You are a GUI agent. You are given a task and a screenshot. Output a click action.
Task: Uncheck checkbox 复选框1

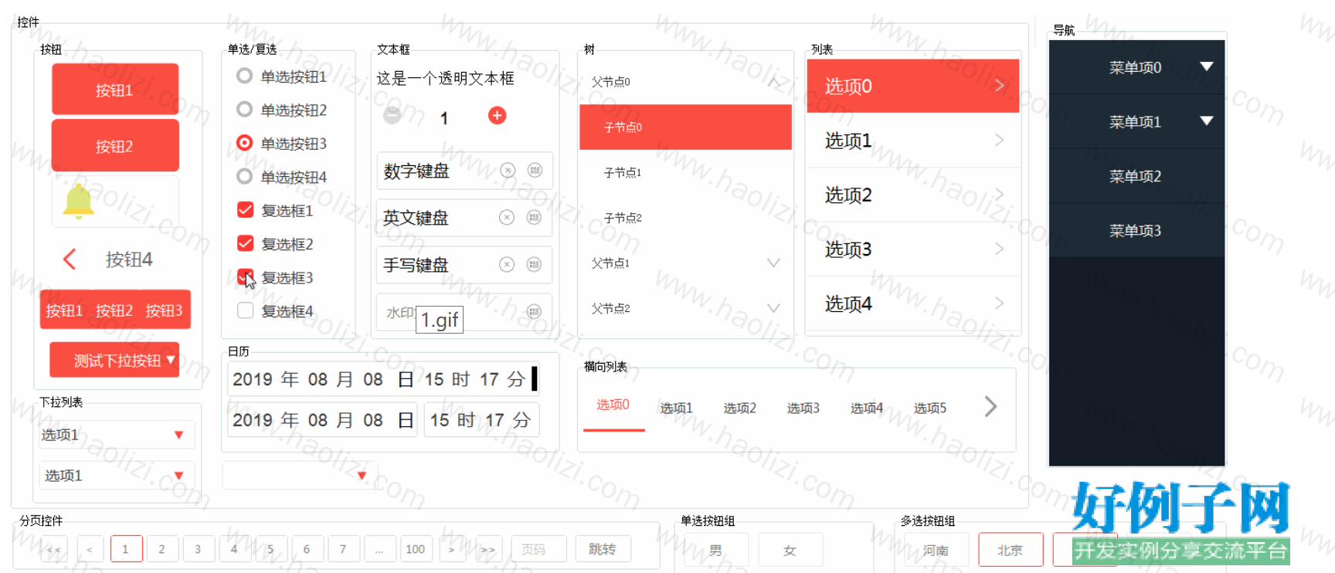click(x=245, y=210)
